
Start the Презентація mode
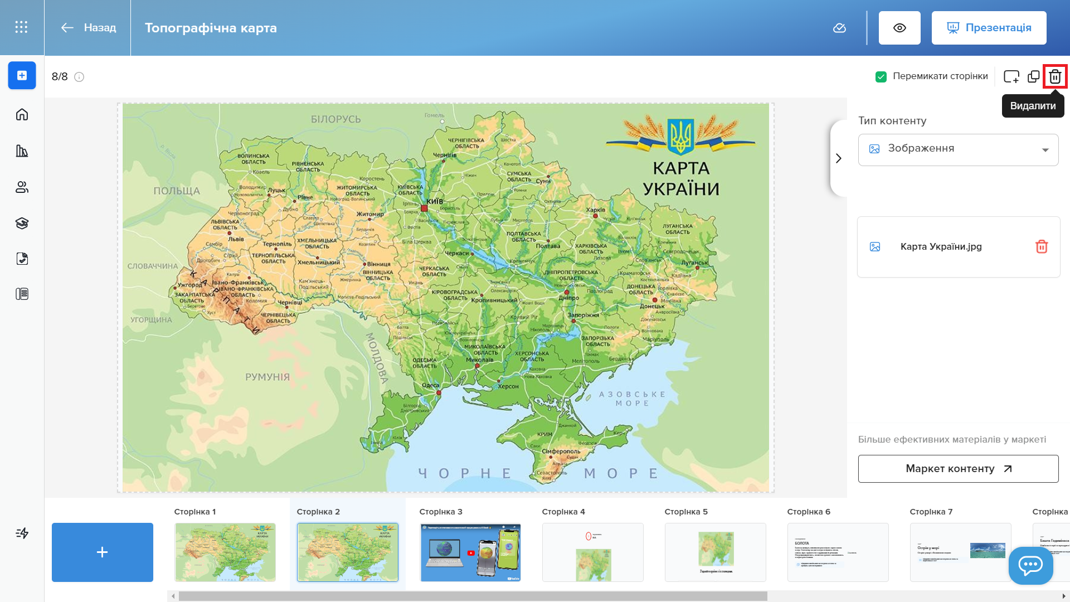989,28
